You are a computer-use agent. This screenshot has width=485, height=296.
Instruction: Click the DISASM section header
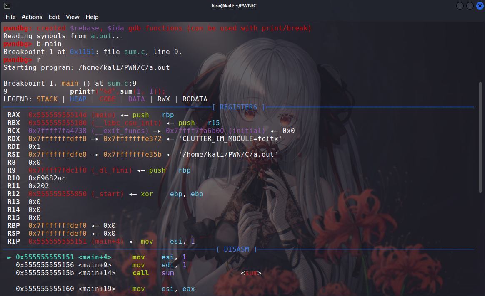(x=236, y=249)
